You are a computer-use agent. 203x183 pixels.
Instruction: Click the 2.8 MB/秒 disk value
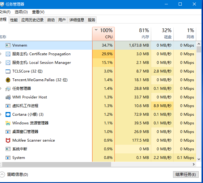pyautogui.click(x=163, y=71)
